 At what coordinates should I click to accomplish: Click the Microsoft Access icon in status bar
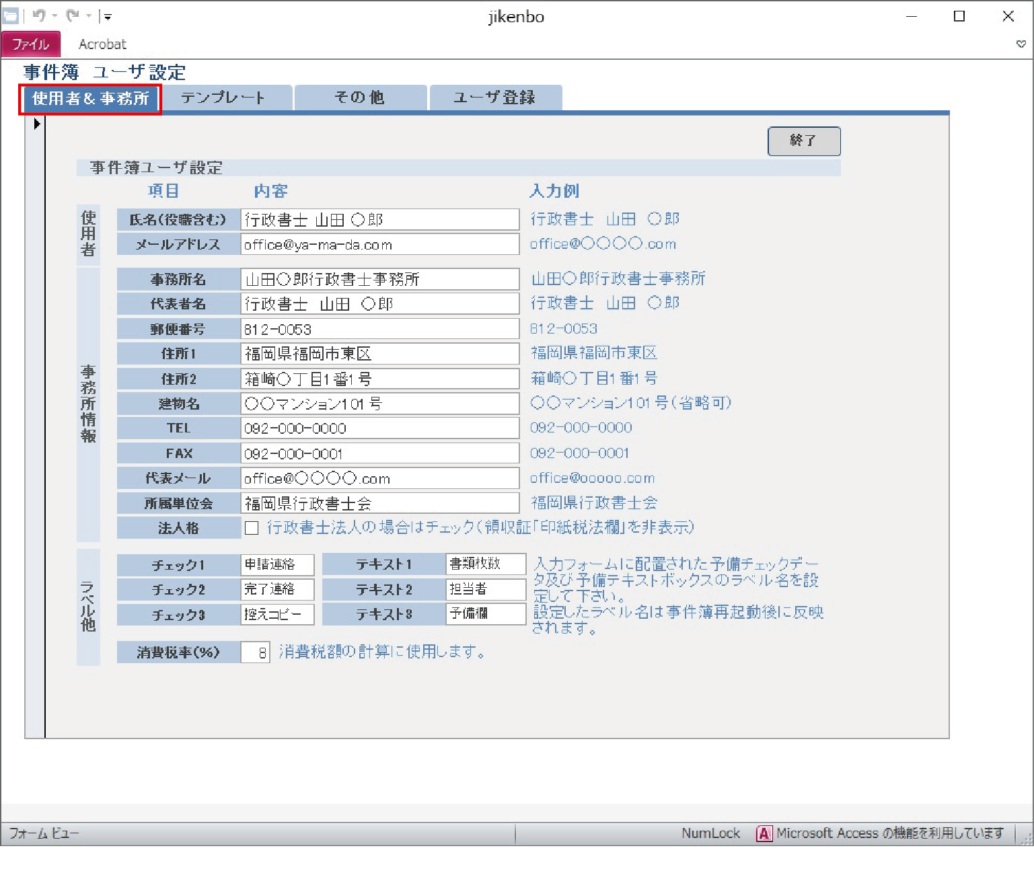point(764,833)
